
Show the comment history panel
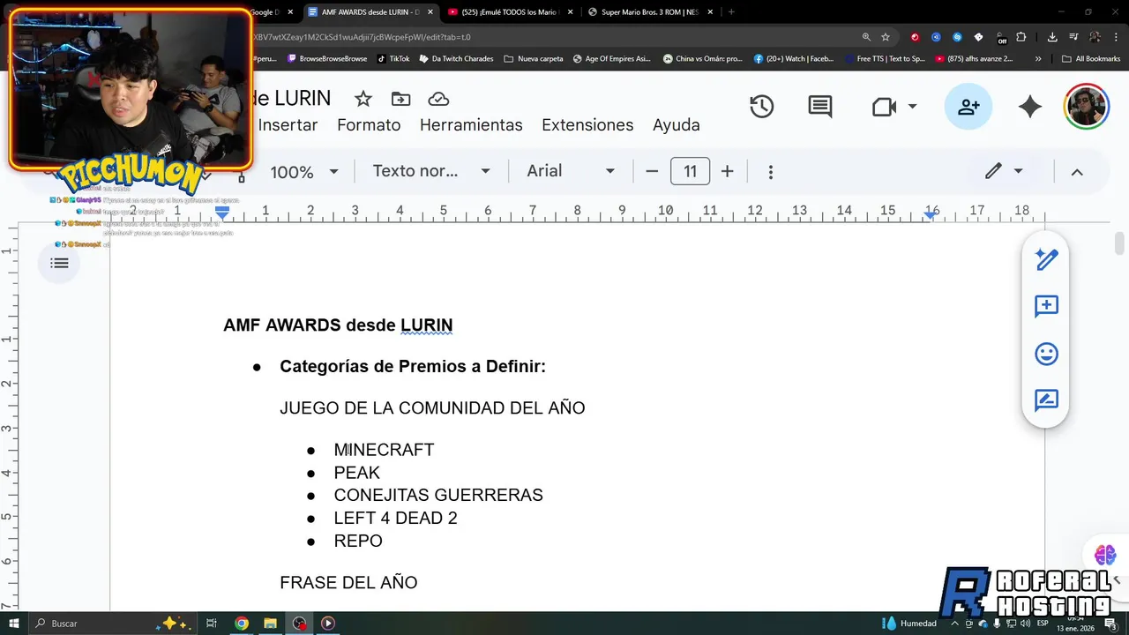coord(820,107)
